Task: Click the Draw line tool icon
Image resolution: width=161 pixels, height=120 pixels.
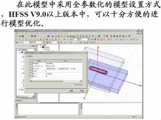Action: (16, 39)
